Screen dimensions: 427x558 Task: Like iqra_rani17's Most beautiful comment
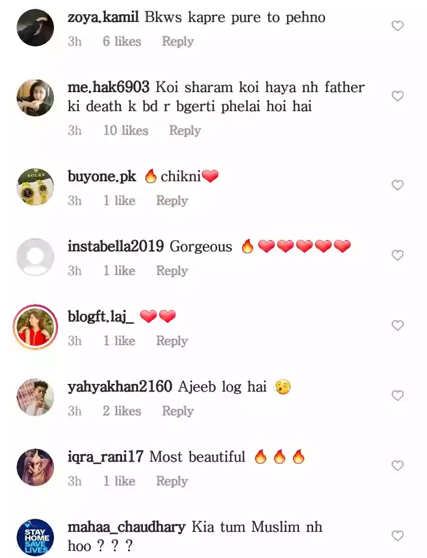397,465
